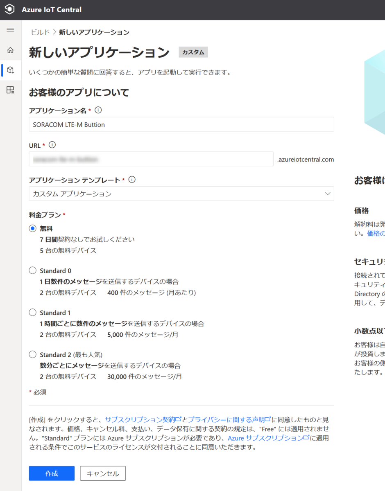This screenshot has width=385, height=491.
Task: Click Azure IoT Central title text
Action: pos(52,9)
